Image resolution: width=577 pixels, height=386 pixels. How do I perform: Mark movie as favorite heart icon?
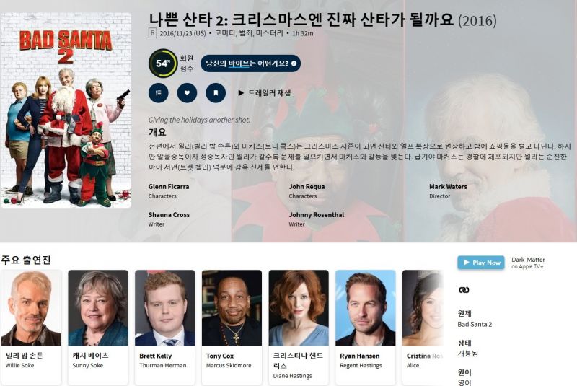point(187,93)
